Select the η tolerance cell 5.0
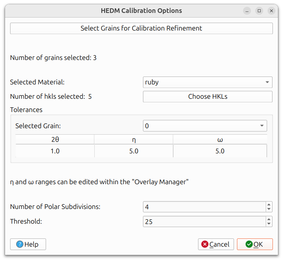 tap(134, 151)
